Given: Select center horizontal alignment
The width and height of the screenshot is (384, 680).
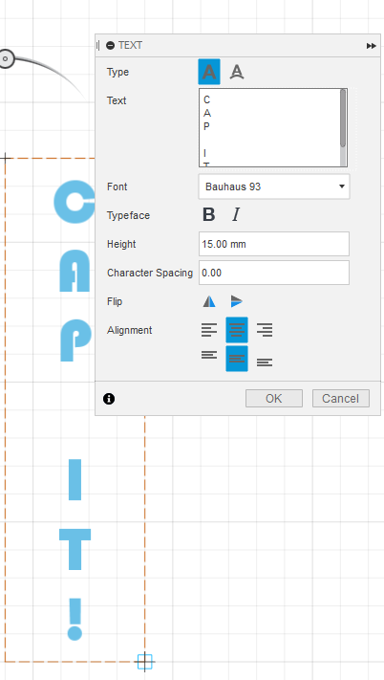Looking at the screenshot, I should (x=237, y=330).
